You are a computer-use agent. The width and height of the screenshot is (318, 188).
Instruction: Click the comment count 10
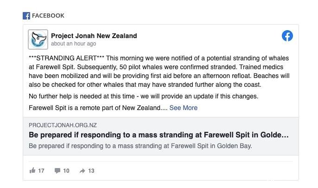[66, 171]
